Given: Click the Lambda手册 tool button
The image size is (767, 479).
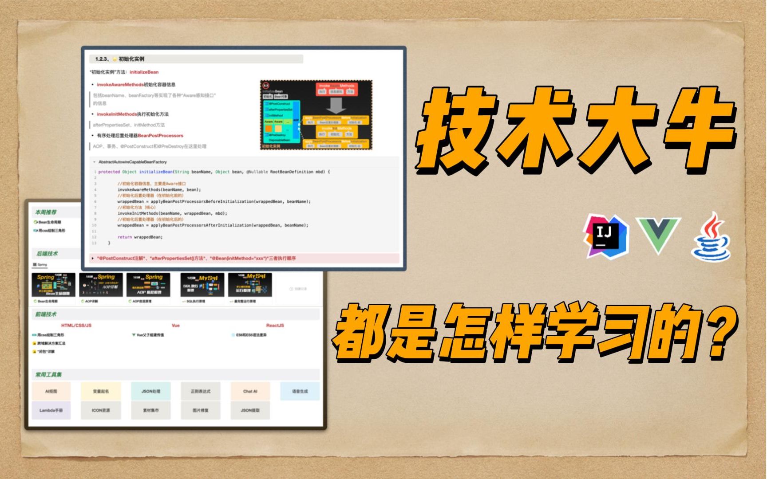Looking at the screenshot, I should 51,410.
